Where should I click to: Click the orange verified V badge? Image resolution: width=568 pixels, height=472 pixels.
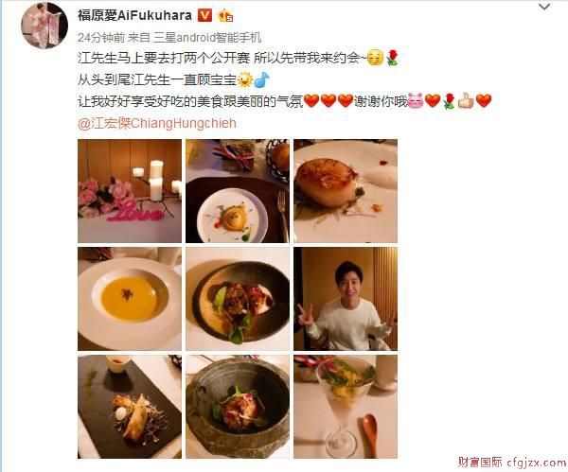(204, 15)
